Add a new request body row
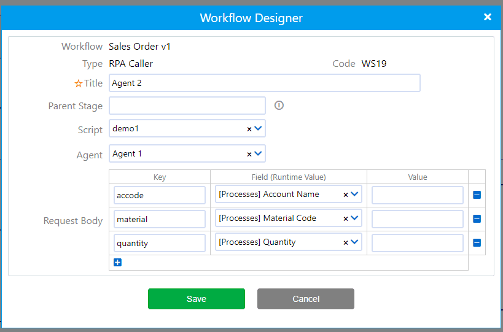This screenshot has width=503, height=332. click(118, 263)
